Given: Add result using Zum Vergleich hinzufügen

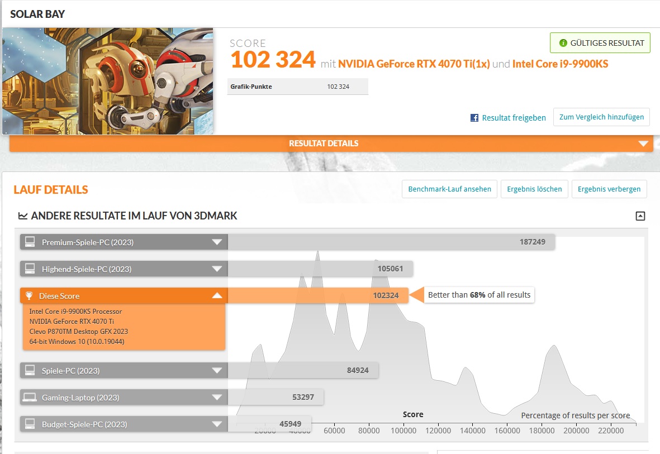Looking at the screenshot, I should coord(601,117).
